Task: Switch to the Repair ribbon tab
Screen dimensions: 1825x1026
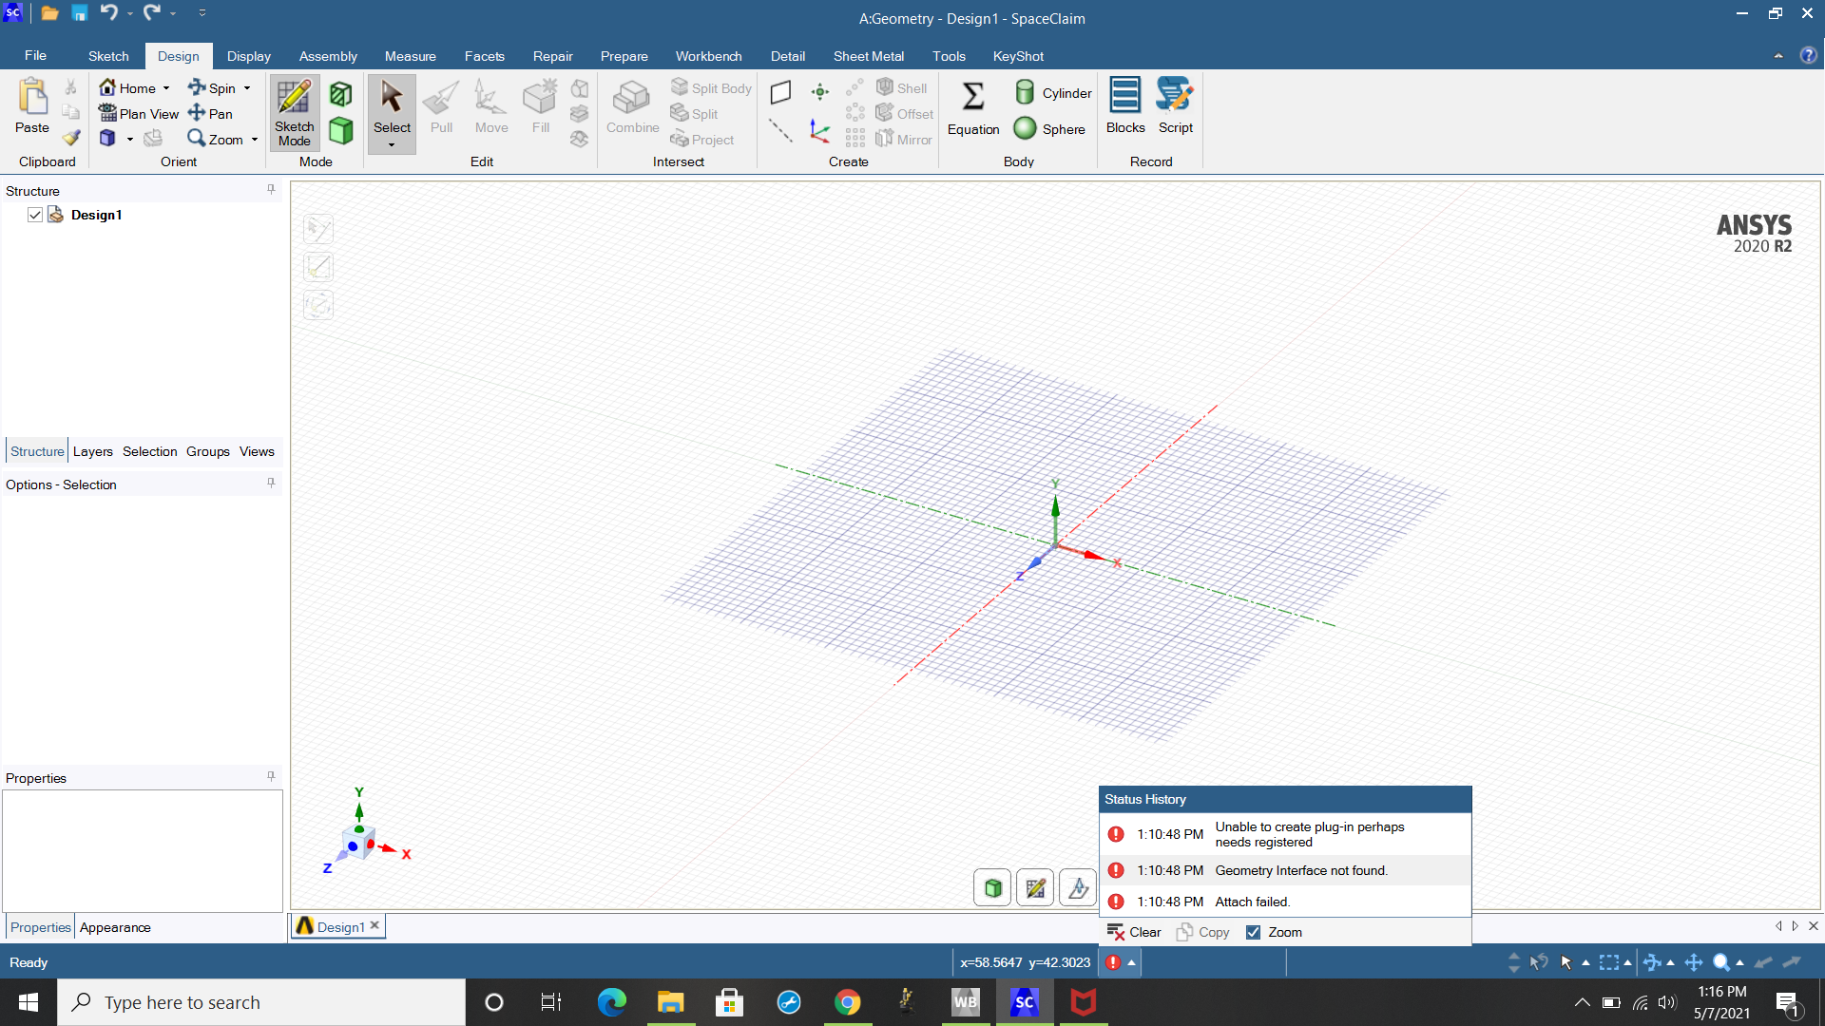Action: (x=552, y=56)
